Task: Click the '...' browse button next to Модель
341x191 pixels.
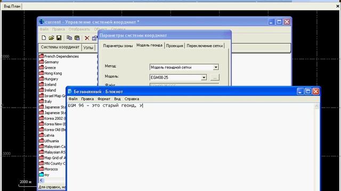Action: point(215,77)
